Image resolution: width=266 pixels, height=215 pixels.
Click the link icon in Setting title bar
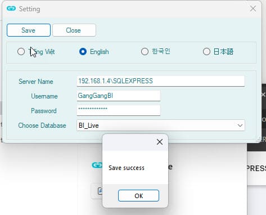pyautogui.click(x=11, y=8)
